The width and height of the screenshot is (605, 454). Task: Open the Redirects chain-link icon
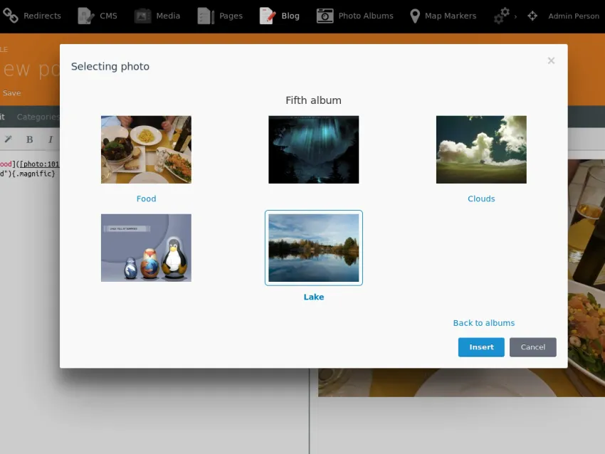click(11, 16)
